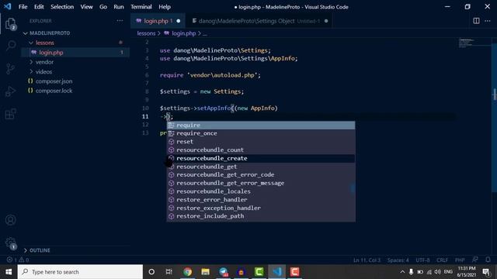
Task: Open the Terminal menu
Action: [x=141, y=7]
